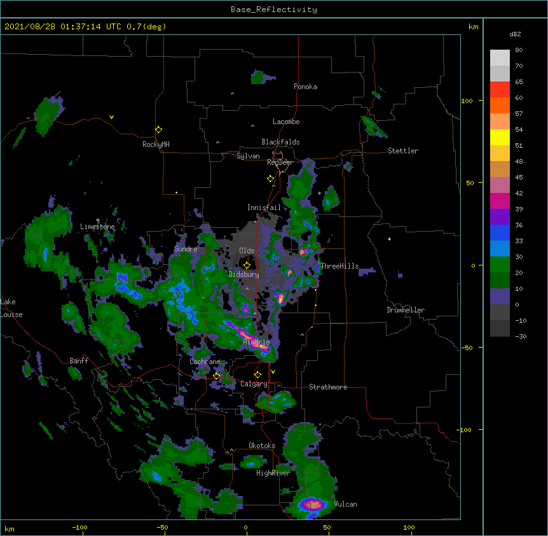Click the yellow V marker north of RockyMH
Screen dimensions: 548x536
click(111, 117)
